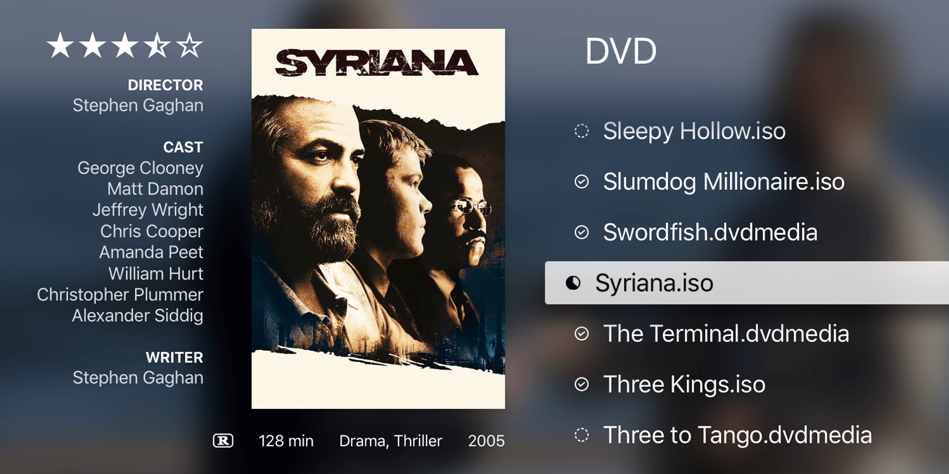
Task: Click the watched checkmark beside Swordfish.dvdmedia
Action: click(x=581, y=232)
